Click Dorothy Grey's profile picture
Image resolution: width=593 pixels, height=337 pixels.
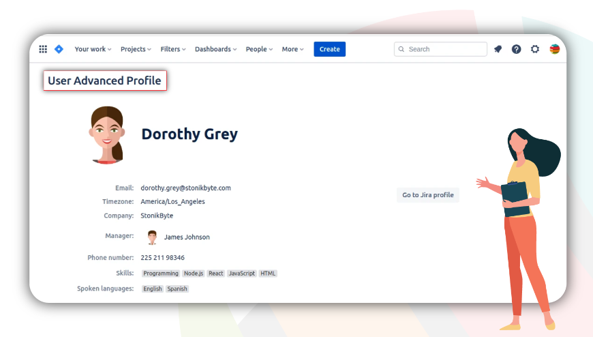(x=106, y=135)
